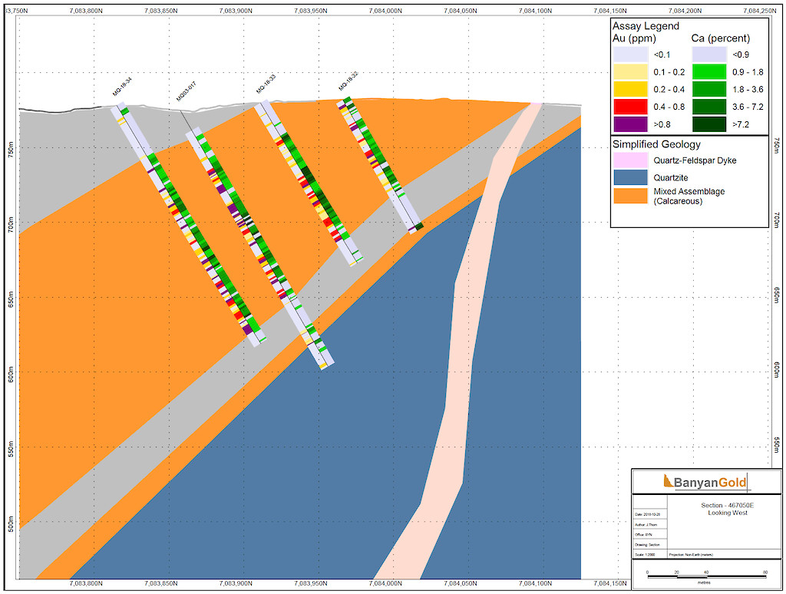Select the orange Mixed Assemblage legend swatch
The height and width of the screenshot is (594, 786).
[x=630, y=196]
